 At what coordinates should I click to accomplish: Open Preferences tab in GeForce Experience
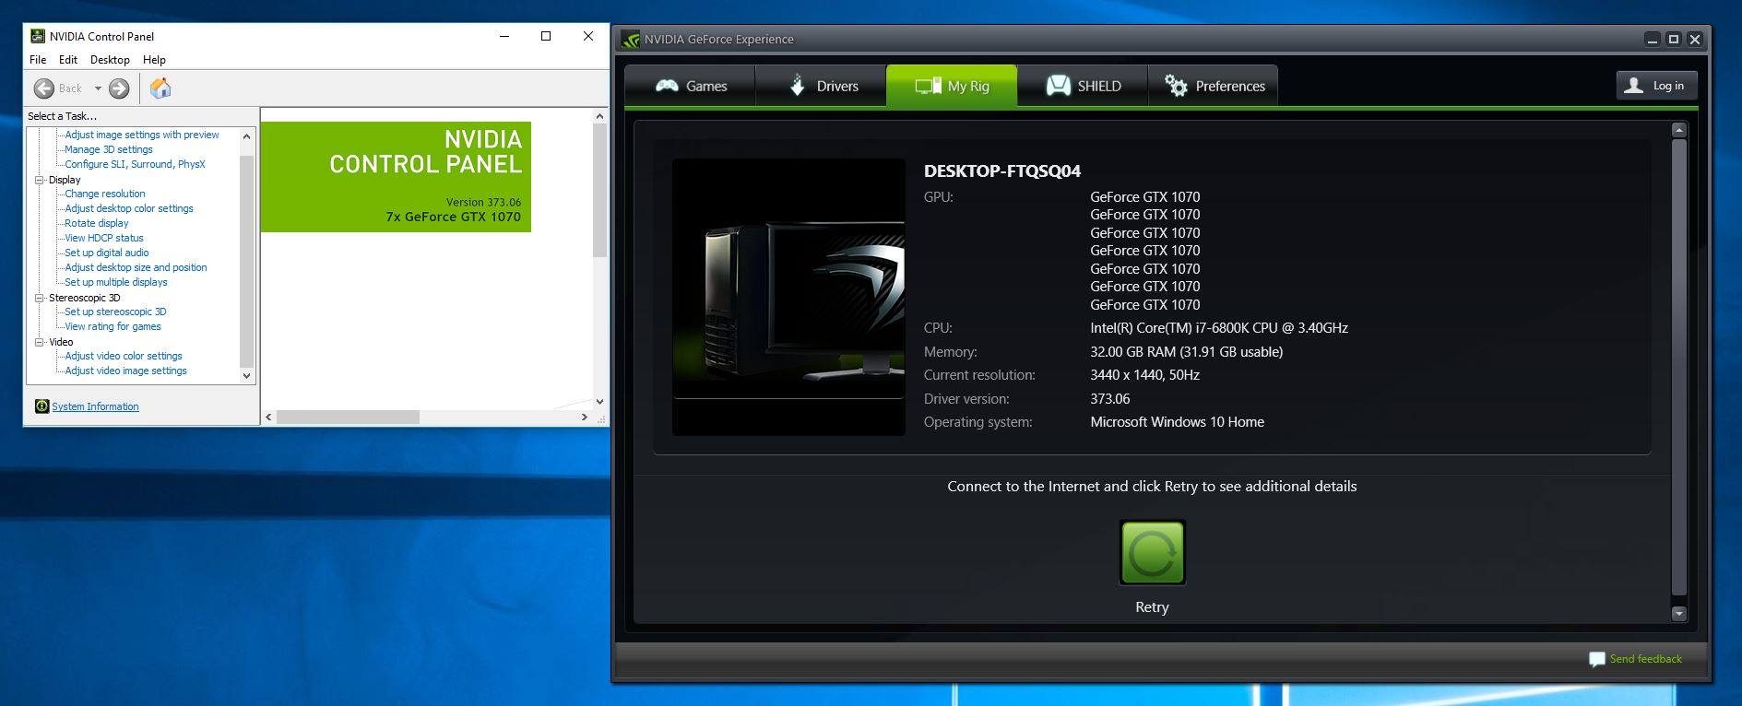click(x=1214, y=86)
